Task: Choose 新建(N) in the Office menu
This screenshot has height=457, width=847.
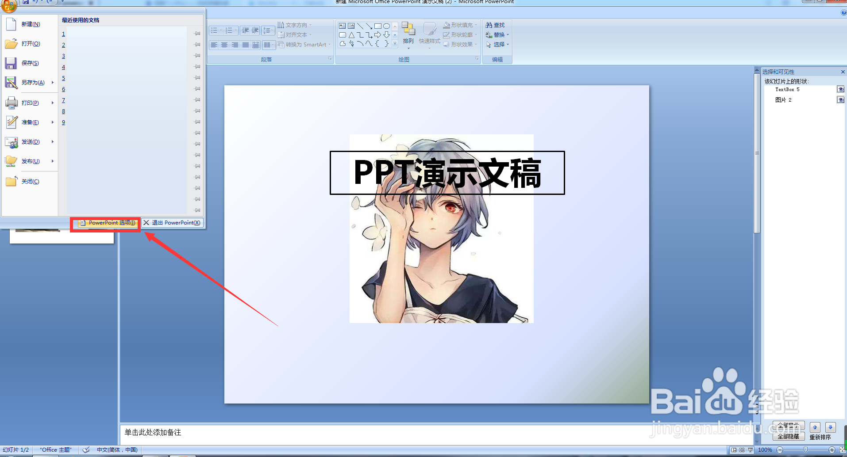Action: pyautogui.click(x=30, y=24)
